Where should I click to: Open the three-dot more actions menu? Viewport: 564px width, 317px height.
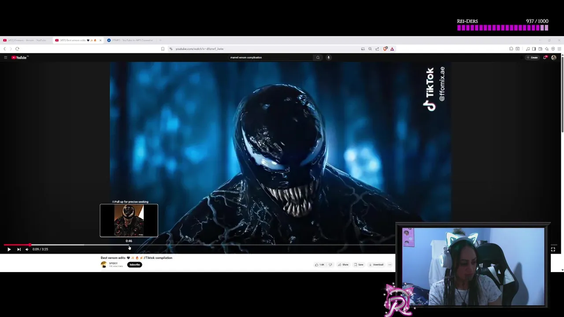(x=390, y=265)
